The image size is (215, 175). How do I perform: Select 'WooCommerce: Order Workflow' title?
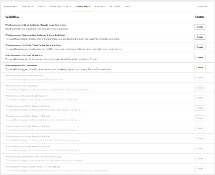[x=21, y=86]
